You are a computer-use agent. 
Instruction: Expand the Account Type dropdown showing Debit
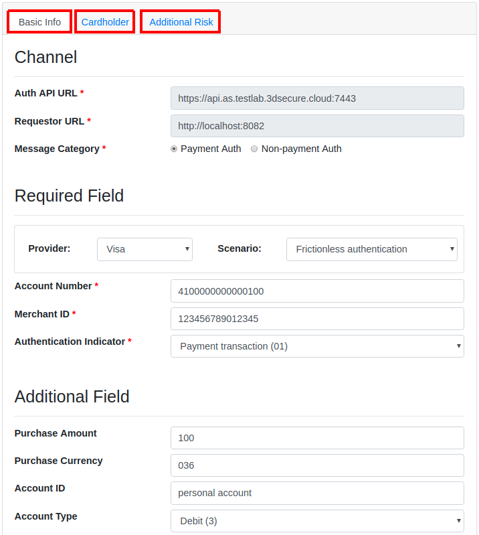(x=317, y=521)
